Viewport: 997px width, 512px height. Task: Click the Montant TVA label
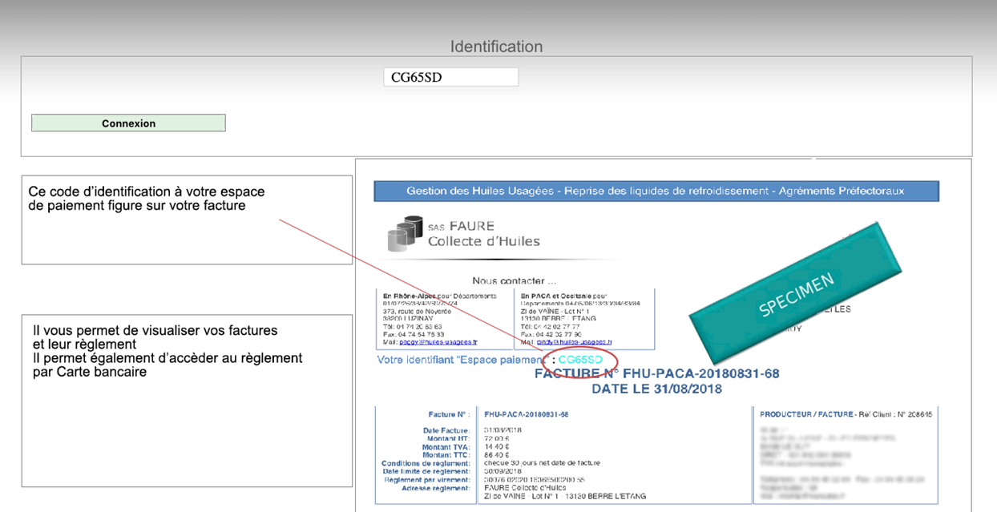[447, 446]
